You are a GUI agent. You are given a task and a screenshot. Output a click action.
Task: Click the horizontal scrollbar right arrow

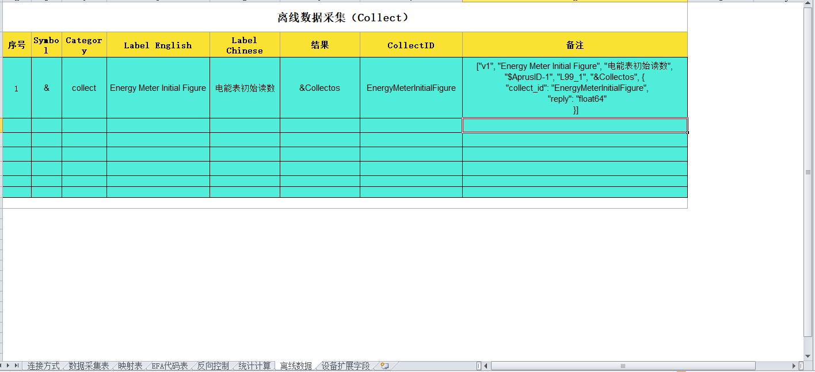click(794, 366)
